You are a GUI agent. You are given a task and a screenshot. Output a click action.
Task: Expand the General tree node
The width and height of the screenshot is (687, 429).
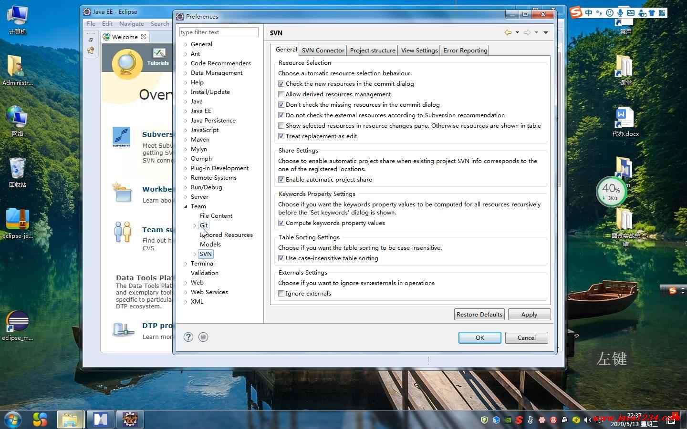click(186, 44)
